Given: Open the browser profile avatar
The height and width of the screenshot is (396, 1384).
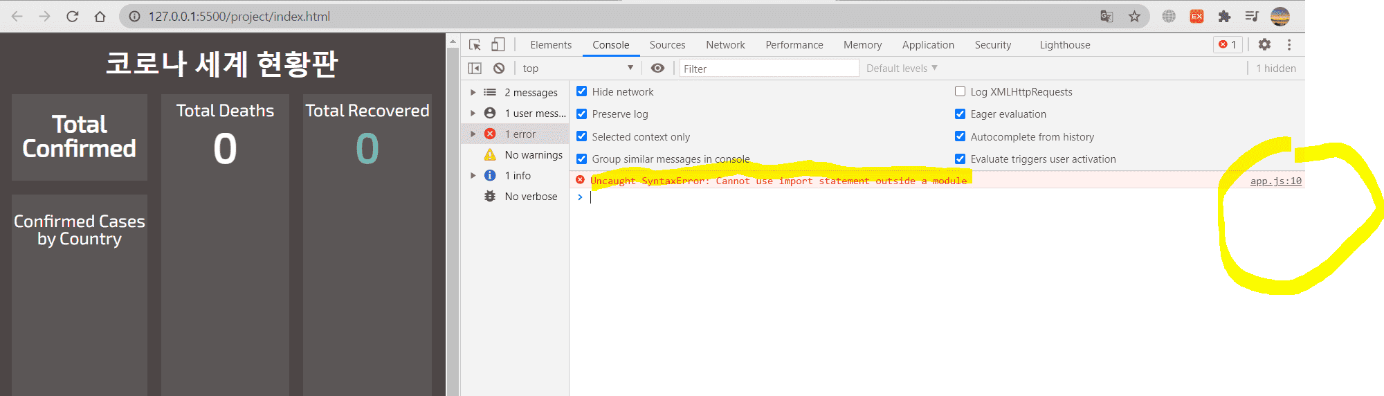Looking at the screenshot, I should click(x=1280, y=17).
